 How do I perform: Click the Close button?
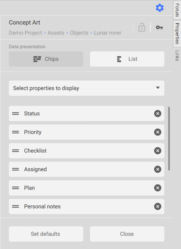click(127, 234)
